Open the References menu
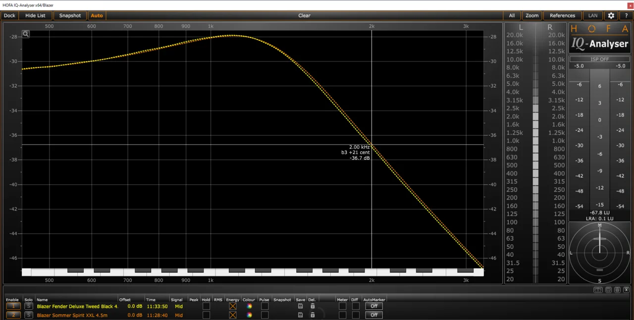Image resolution: width=634 pixels, height=320 pixels. click(x=562, y=16)
